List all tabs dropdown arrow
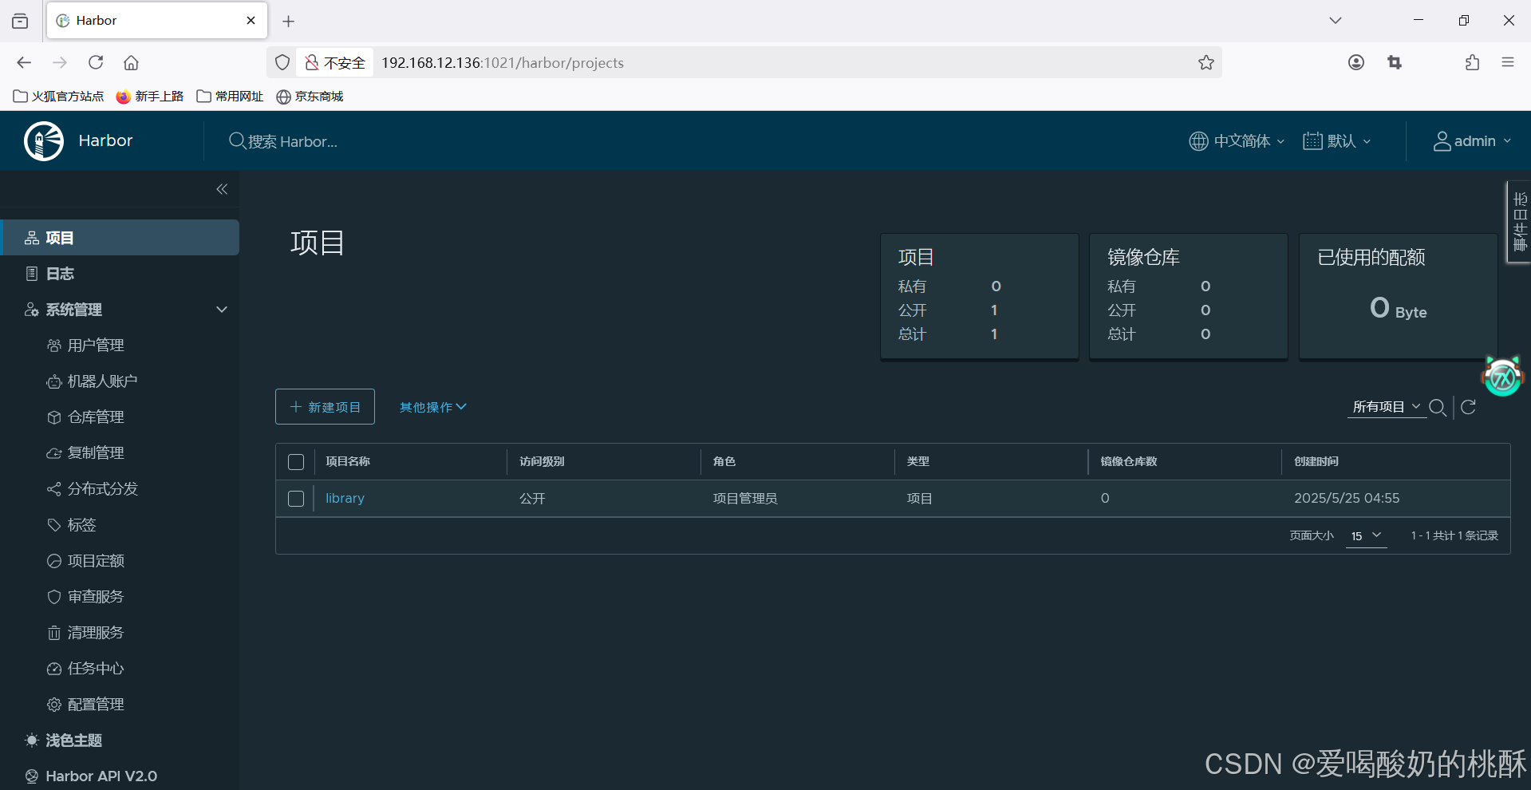Viewport: 1531px width, 790px height. (1336, 21)
